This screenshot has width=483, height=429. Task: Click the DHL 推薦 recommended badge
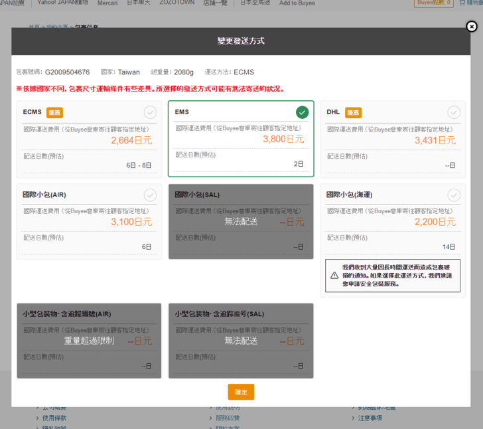[x=354, y=112]
